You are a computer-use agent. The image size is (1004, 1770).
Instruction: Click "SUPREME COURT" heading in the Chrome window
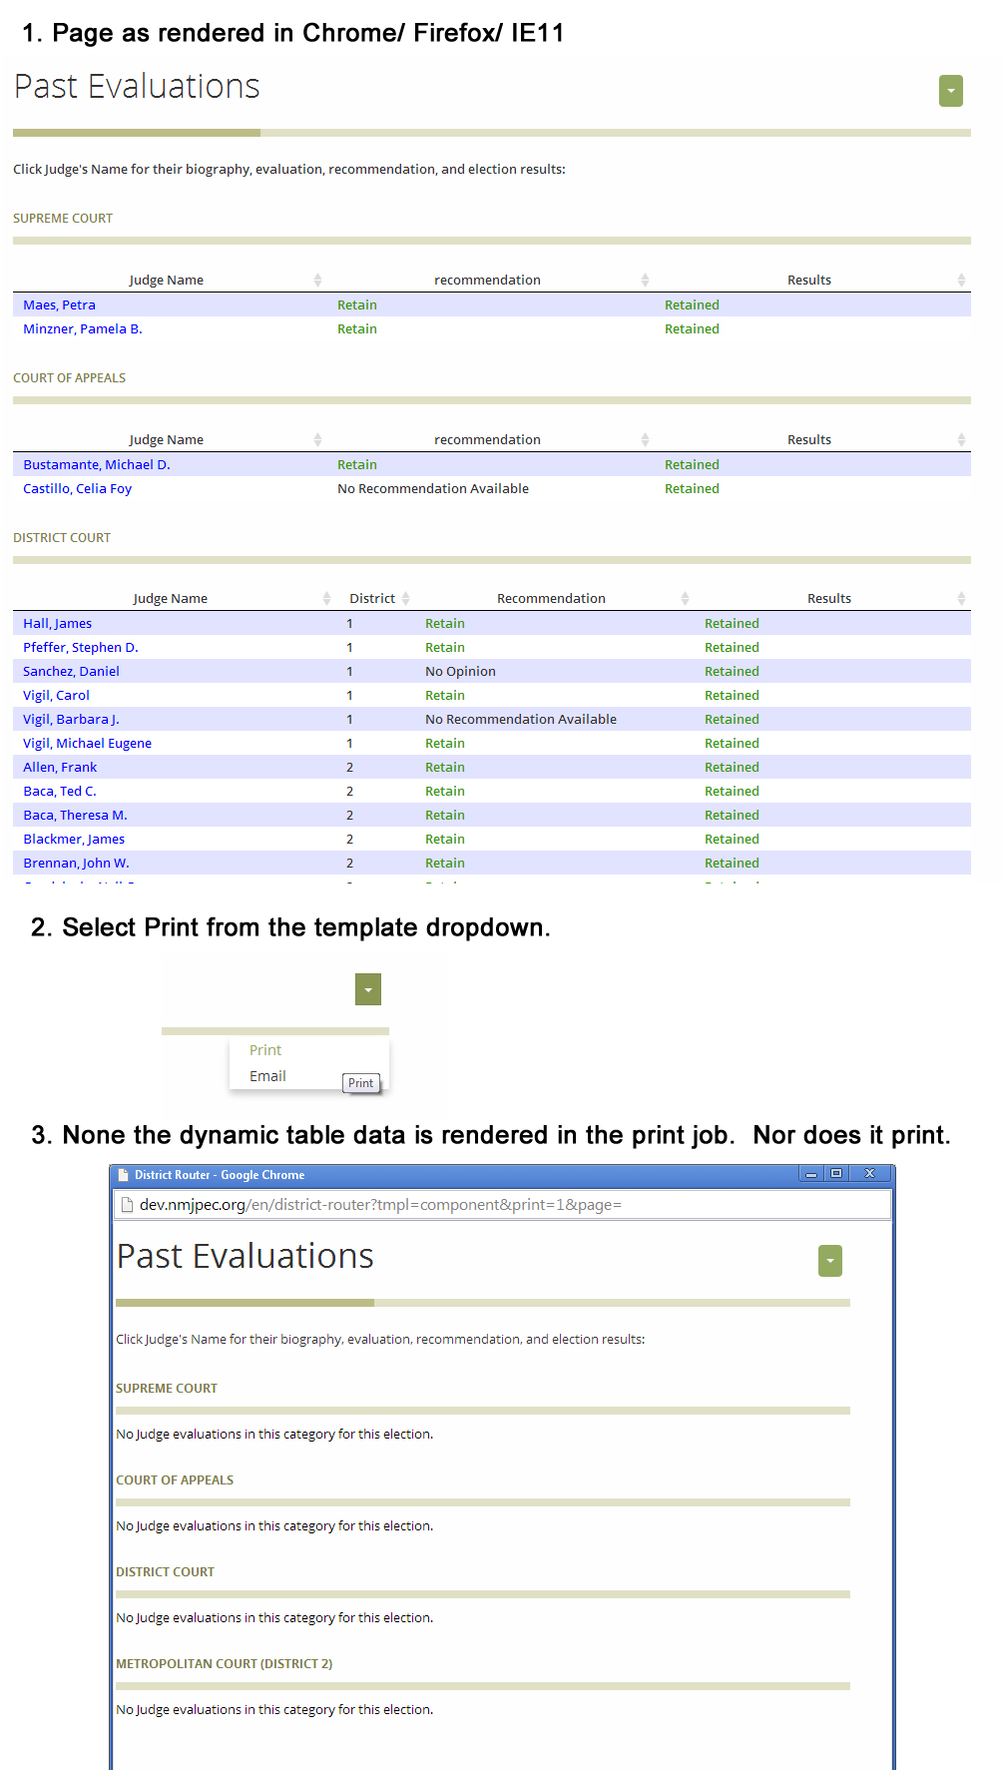click(x=167, y=1388)
